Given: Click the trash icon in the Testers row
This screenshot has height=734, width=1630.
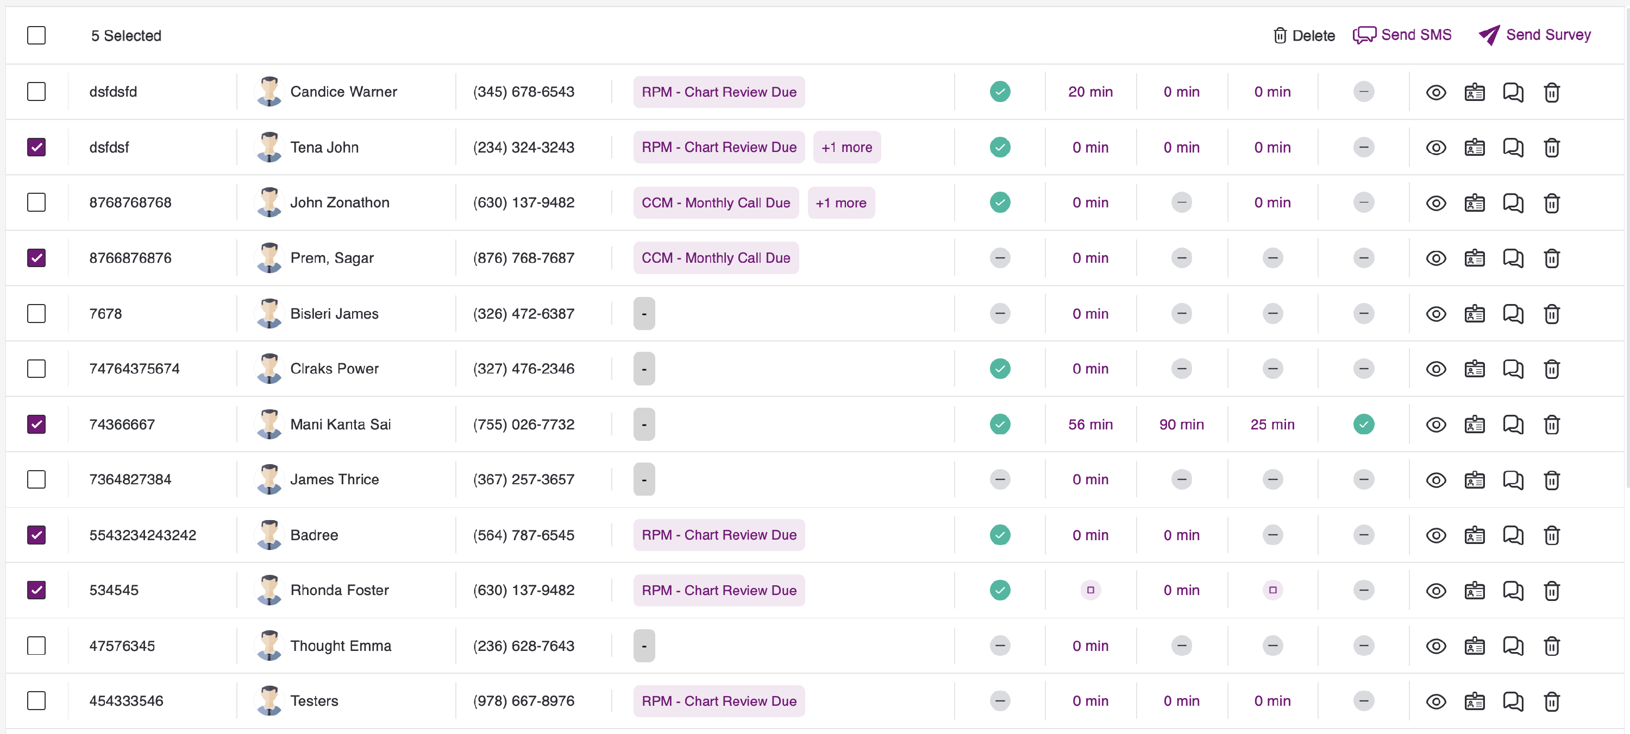Looking at the screenshot, I should point(1552,702).
